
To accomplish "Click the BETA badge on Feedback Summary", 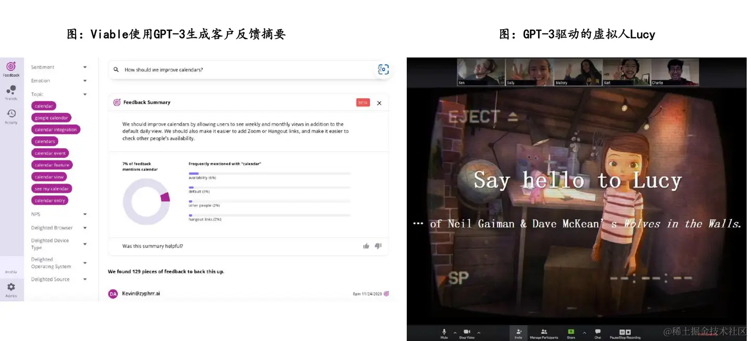I will pos(363,103).
